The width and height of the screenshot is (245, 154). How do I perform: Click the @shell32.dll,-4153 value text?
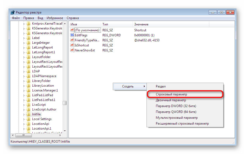coord(147,40)
